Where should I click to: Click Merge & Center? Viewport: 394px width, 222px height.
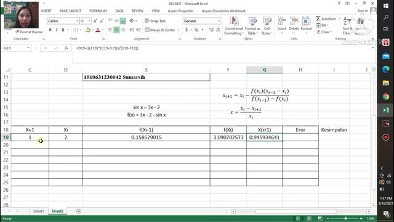(x=160, y=30)
